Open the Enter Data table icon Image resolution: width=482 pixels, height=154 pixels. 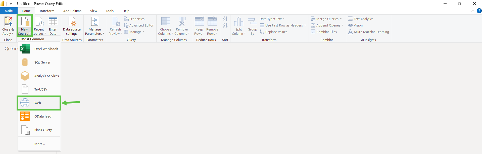pos(53,22)
